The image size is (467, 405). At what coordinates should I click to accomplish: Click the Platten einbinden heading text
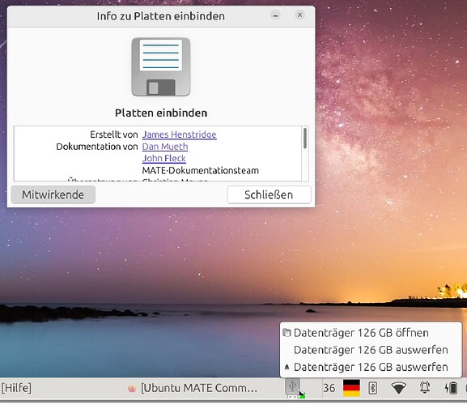coord(161,113)
